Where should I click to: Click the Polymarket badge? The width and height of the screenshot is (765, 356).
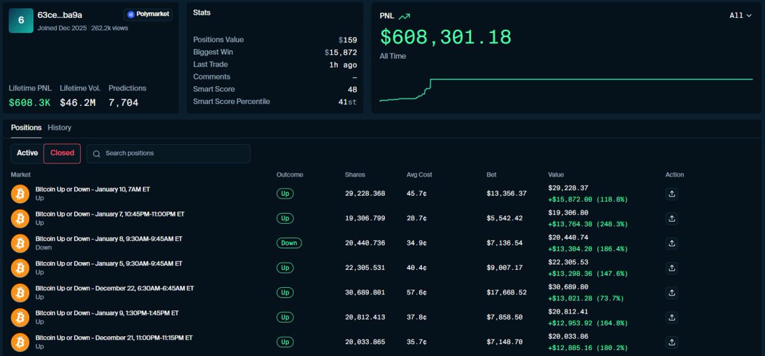[148, 14]
